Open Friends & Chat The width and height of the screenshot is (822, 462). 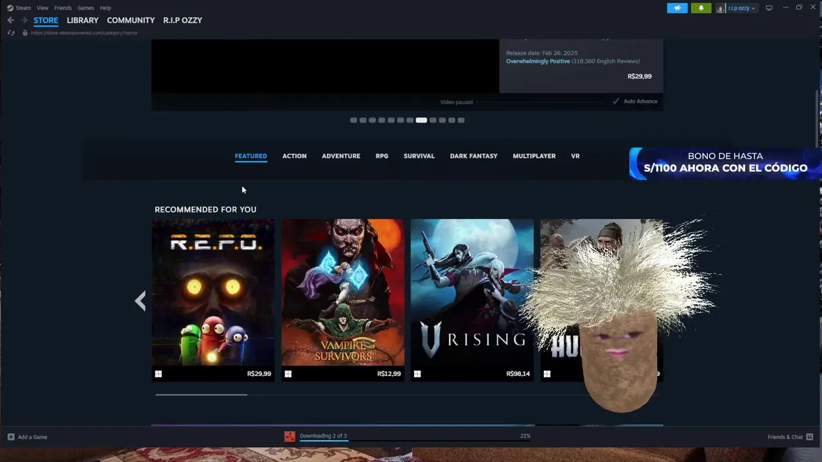point(785,437)
